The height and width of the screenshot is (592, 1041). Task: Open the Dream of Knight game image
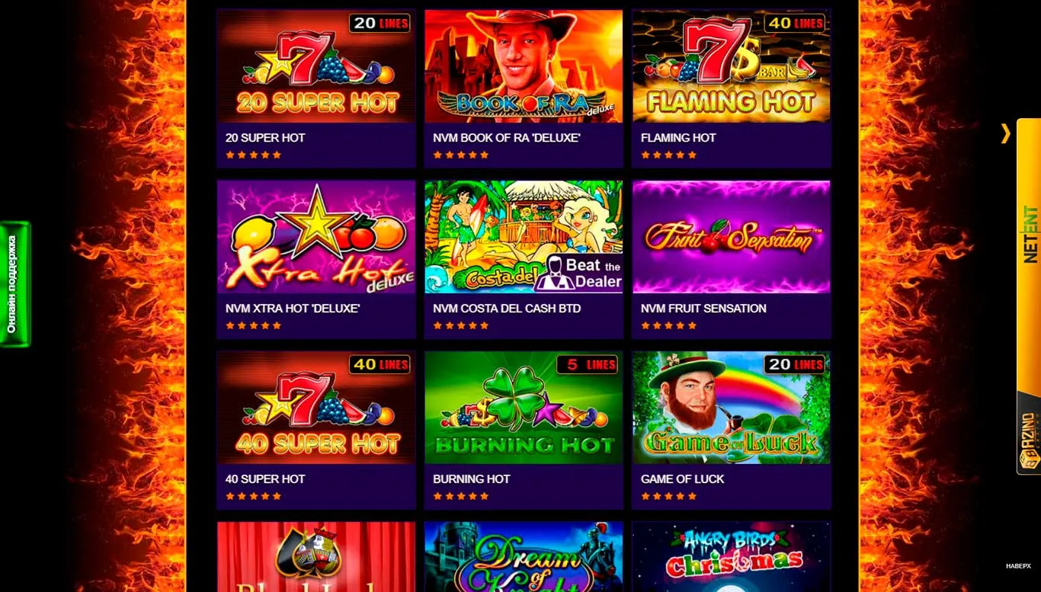coord(524,557)
